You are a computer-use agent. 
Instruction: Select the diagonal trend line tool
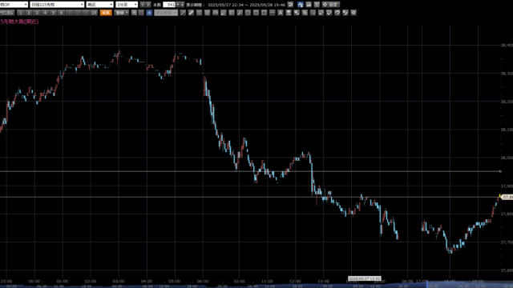183,13
